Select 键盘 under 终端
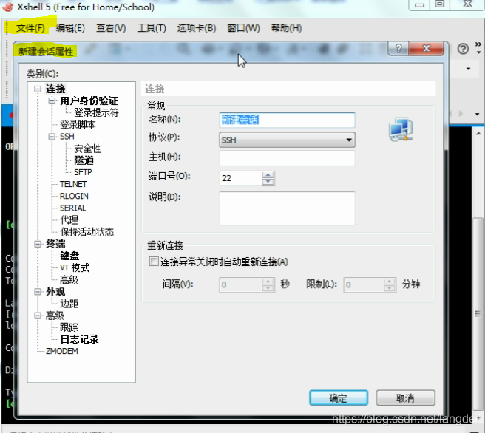 click(69, 256)
